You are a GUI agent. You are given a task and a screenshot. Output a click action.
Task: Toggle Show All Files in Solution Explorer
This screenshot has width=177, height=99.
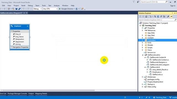pyautogui.click(x=164, y=16)
